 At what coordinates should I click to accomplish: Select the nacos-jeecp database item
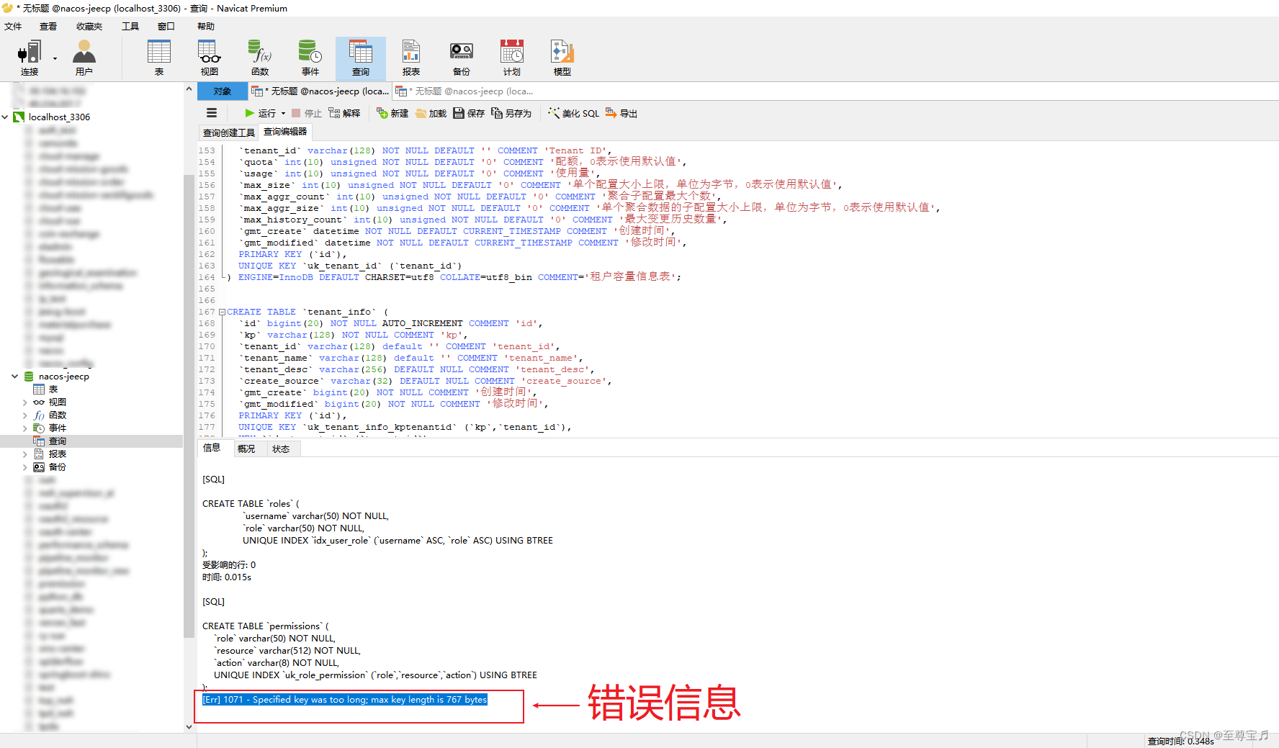[x=57, y=376]
